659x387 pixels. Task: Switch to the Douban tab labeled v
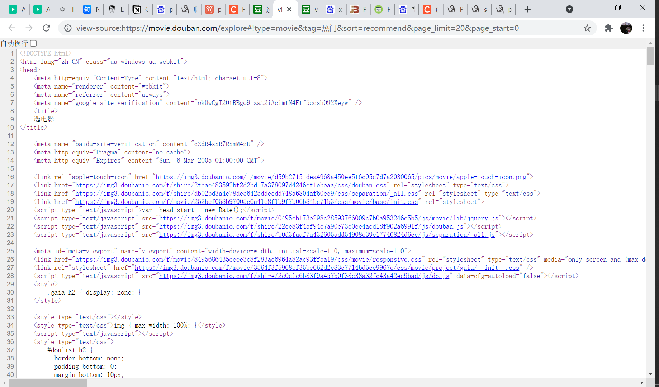(310, 9)
